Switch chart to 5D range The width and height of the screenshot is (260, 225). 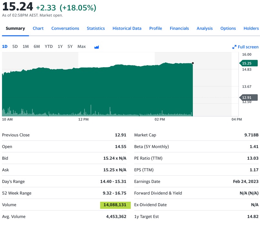[x=15, y=47]
